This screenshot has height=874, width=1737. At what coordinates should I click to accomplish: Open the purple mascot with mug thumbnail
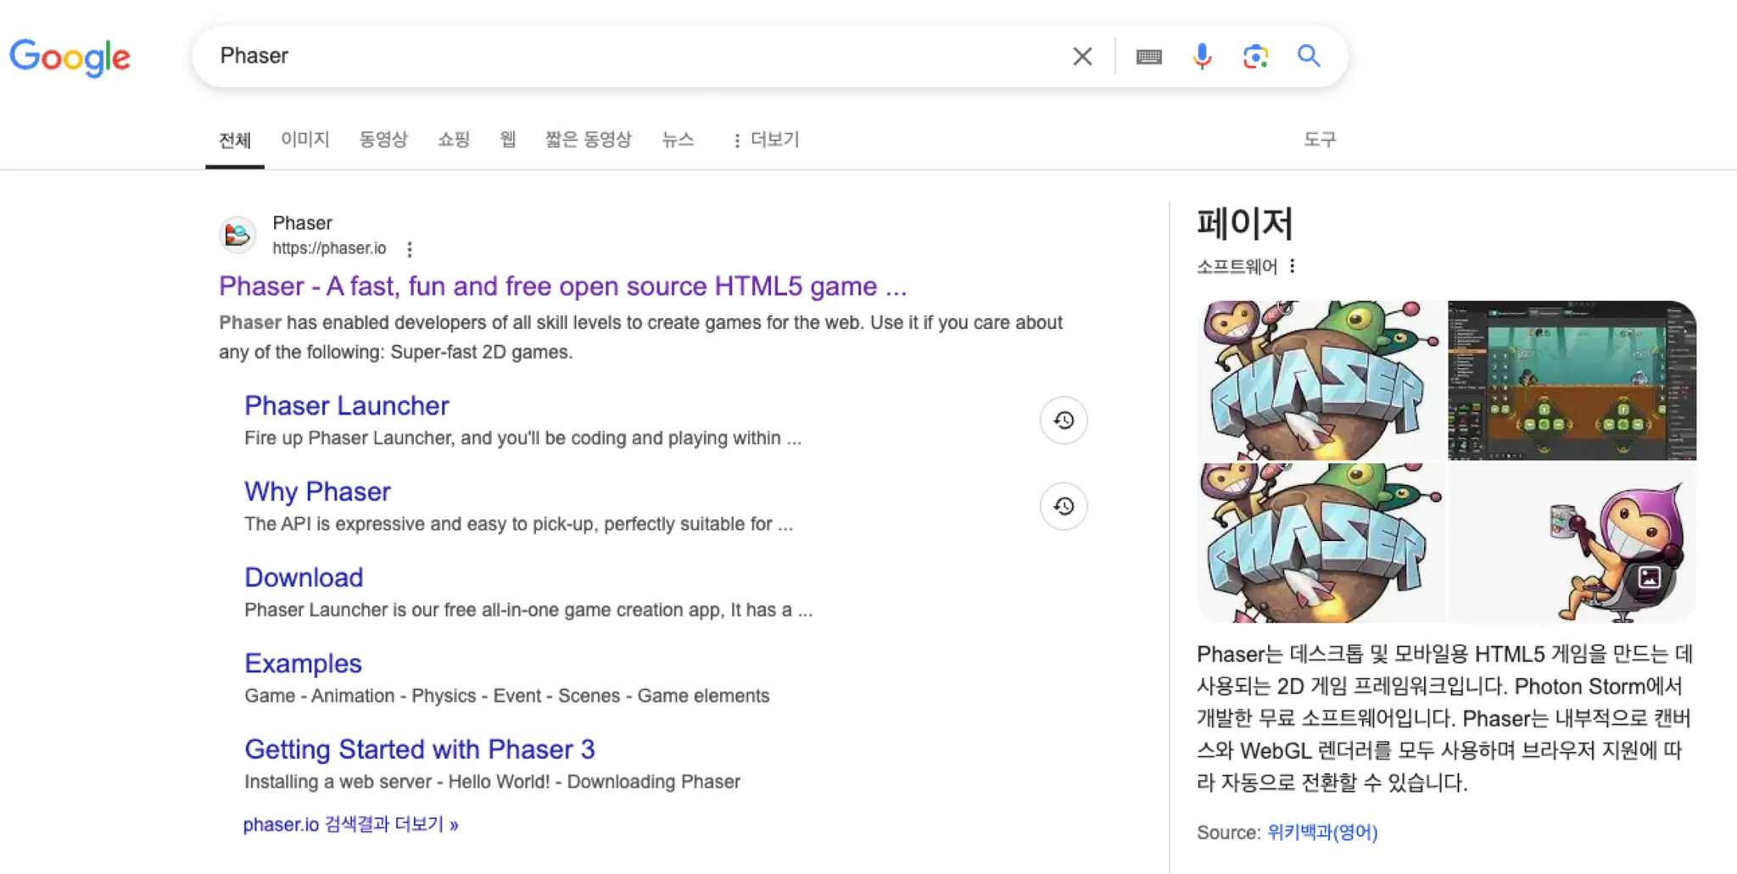click(x=1572, y=543)
